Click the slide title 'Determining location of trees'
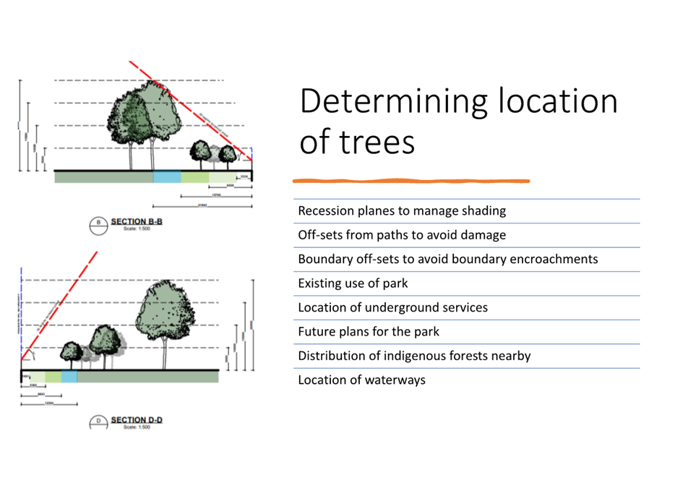Image resolution: width=675 pixels, height=478 pixels. (x=458, y=119)
